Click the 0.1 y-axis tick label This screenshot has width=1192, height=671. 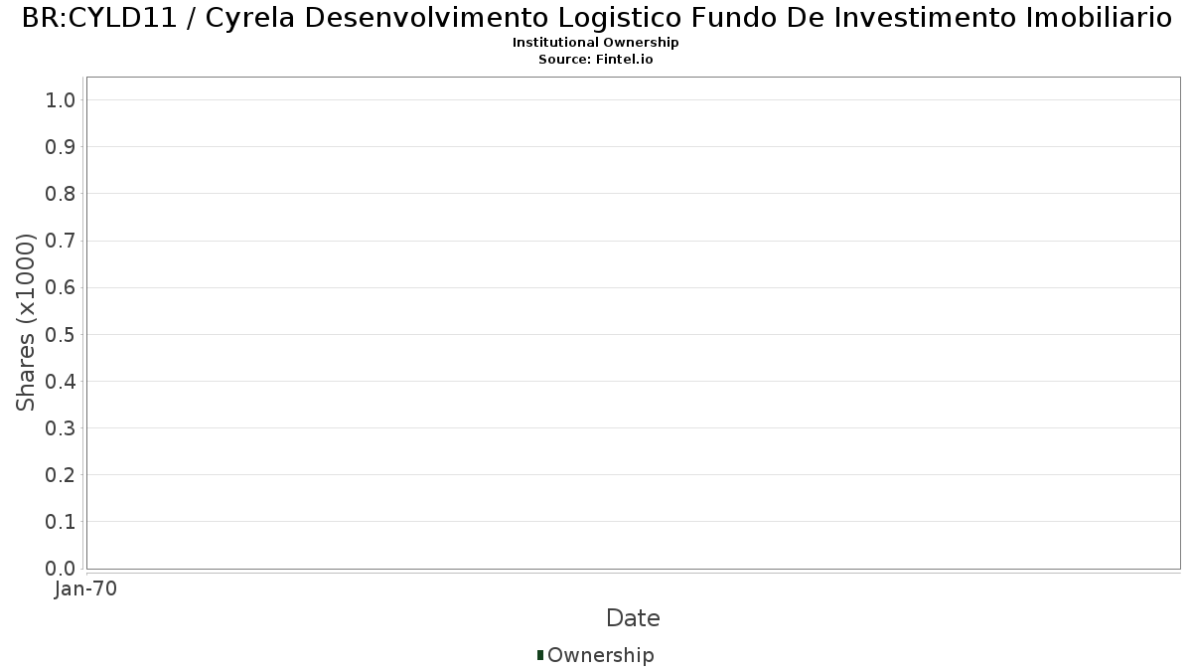tap(61, 522)
